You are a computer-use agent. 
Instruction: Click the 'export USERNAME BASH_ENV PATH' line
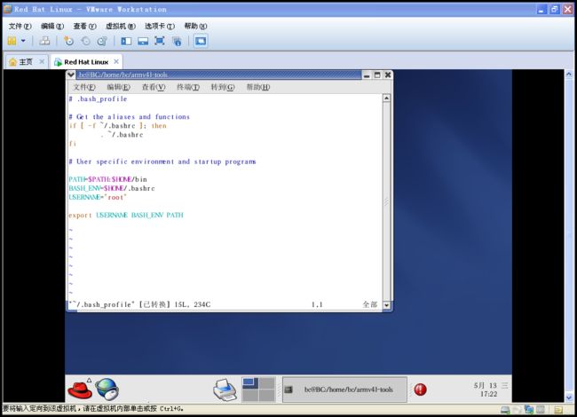click(x=126, y=215)
